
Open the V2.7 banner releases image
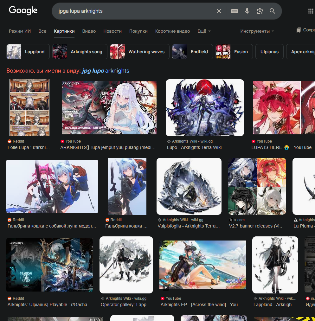point(257,186)
